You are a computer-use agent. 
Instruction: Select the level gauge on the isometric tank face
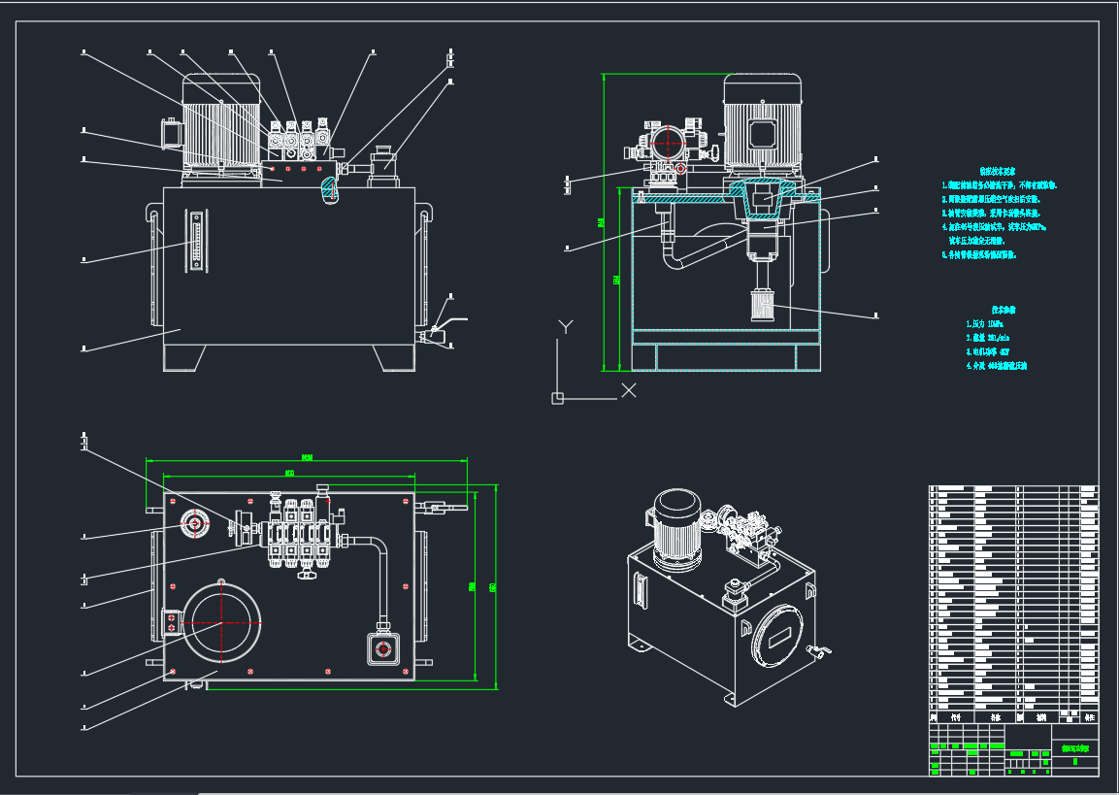641,591
